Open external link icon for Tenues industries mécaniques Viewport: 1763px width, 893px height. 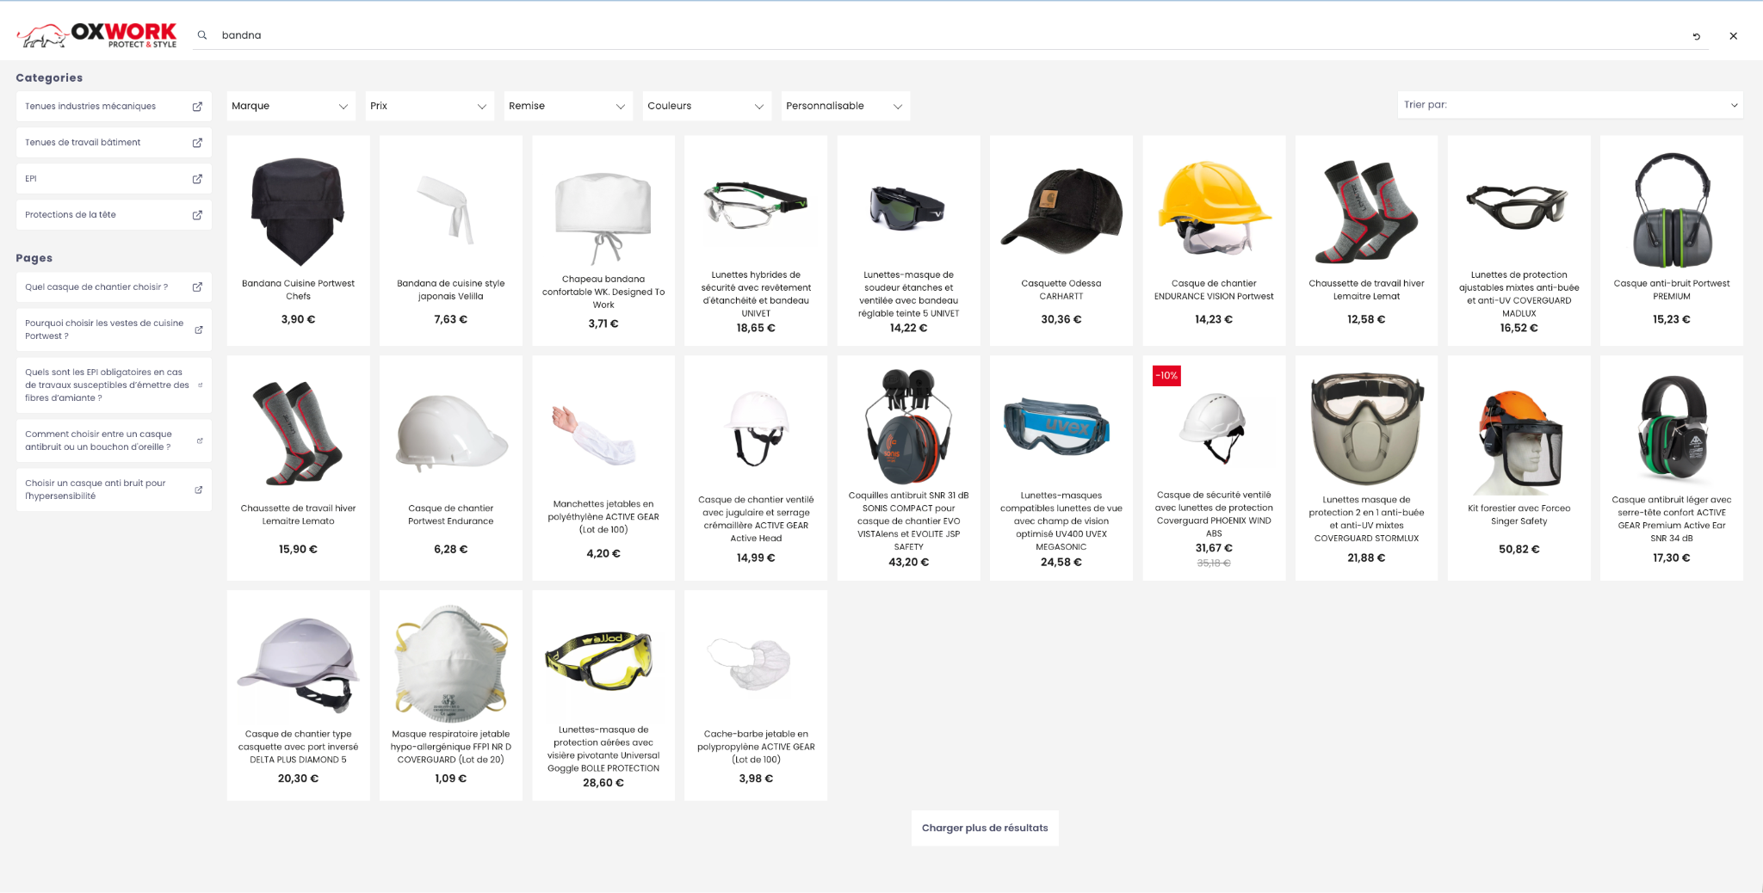[x=197, y=107]
